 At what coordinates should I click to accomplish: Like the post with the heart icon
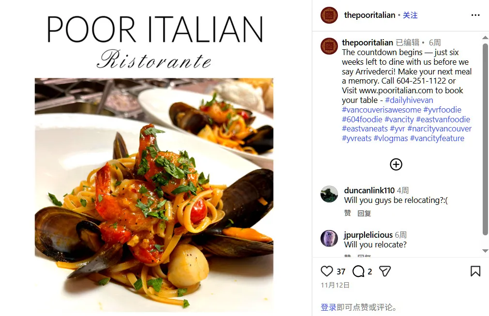[326, 271]
